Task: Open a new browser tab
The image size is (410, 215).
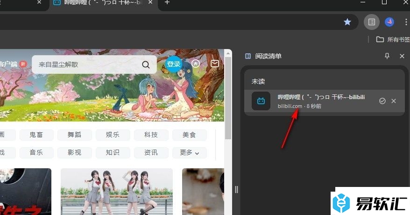Action: 167,3
